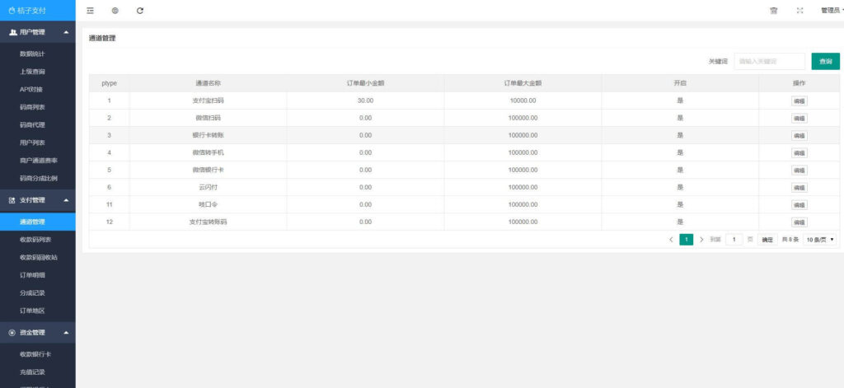Click the green 查询 search button

click(825, 62)
